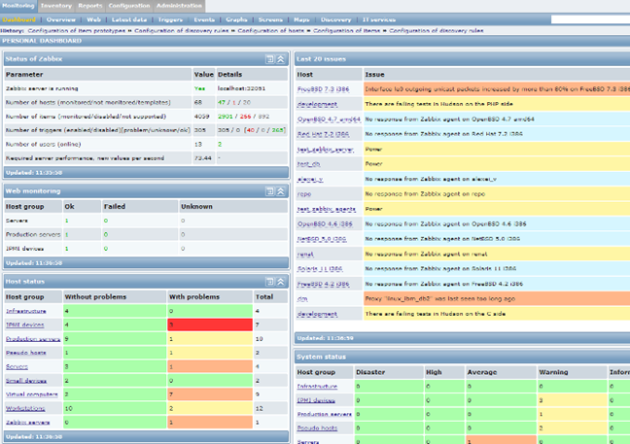Image resolution: width=630 pixels, height=444 pixels.
Task: Open the Overview submenu item
Action: (60, 19)
